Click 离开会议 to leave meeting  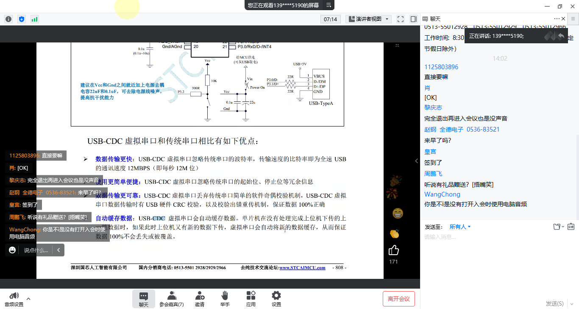(399, 299)
